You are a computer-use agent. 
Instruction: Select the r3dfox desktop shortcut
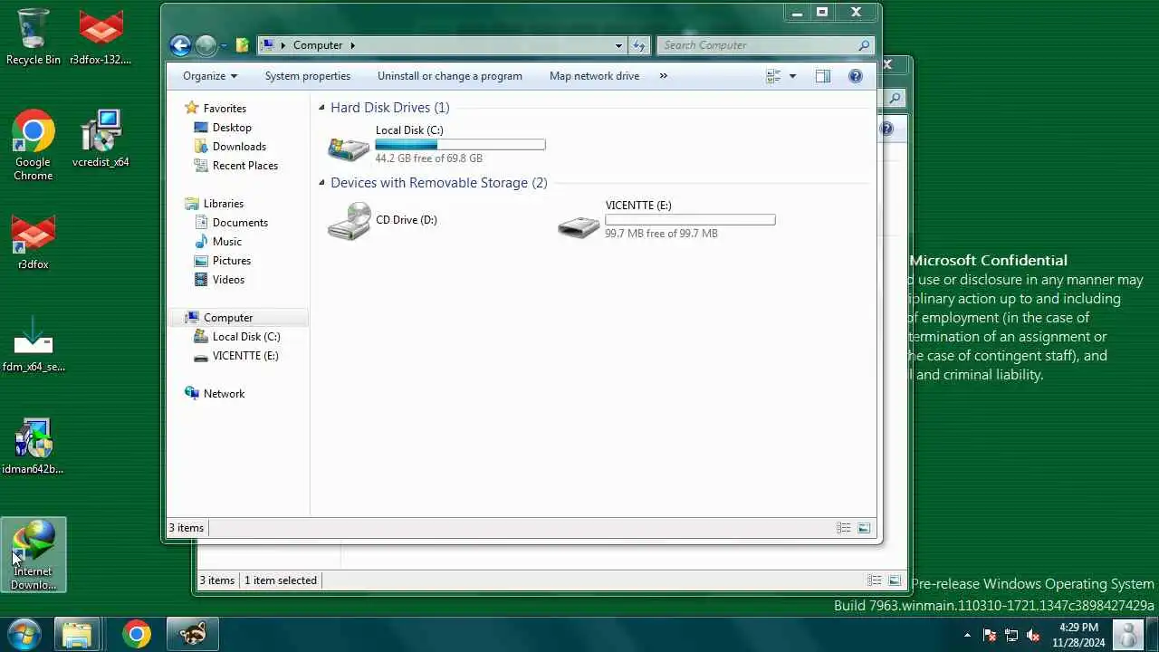(34, 242)
